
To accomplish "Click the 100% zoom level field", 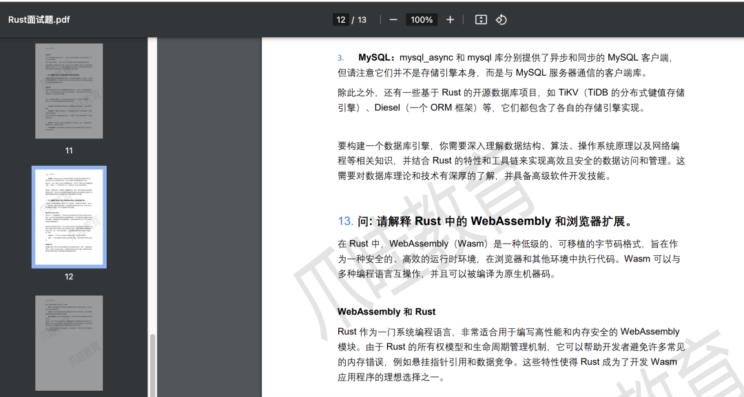I will point(422,19).
